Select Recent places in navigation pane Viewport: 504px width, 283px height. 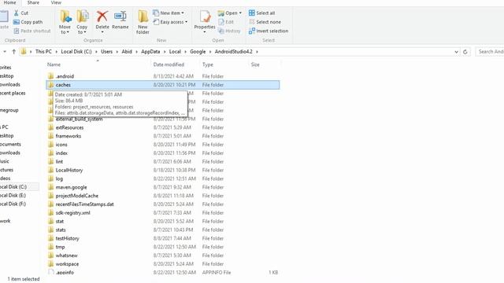(x=13, y=93)
